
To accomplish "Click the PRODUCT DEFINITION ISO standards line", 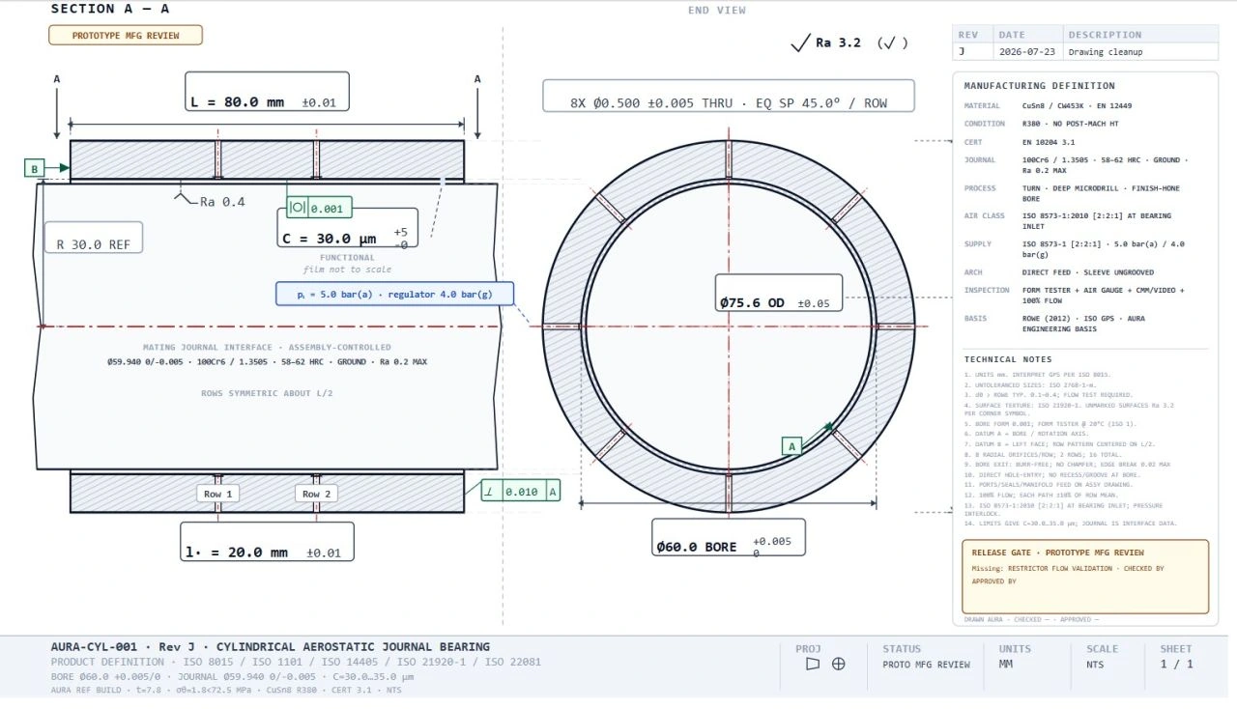I will pos(296,662).
